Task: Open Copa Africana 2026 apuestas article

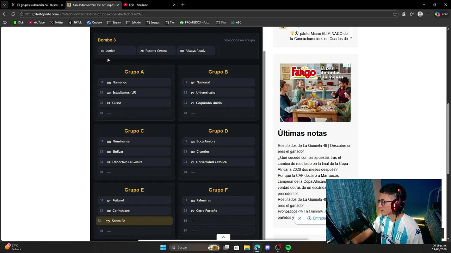Action: [x=313, y=163]
